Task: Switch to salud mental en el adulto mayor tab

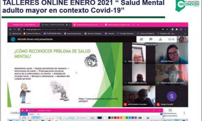Action: coord(119,25)
